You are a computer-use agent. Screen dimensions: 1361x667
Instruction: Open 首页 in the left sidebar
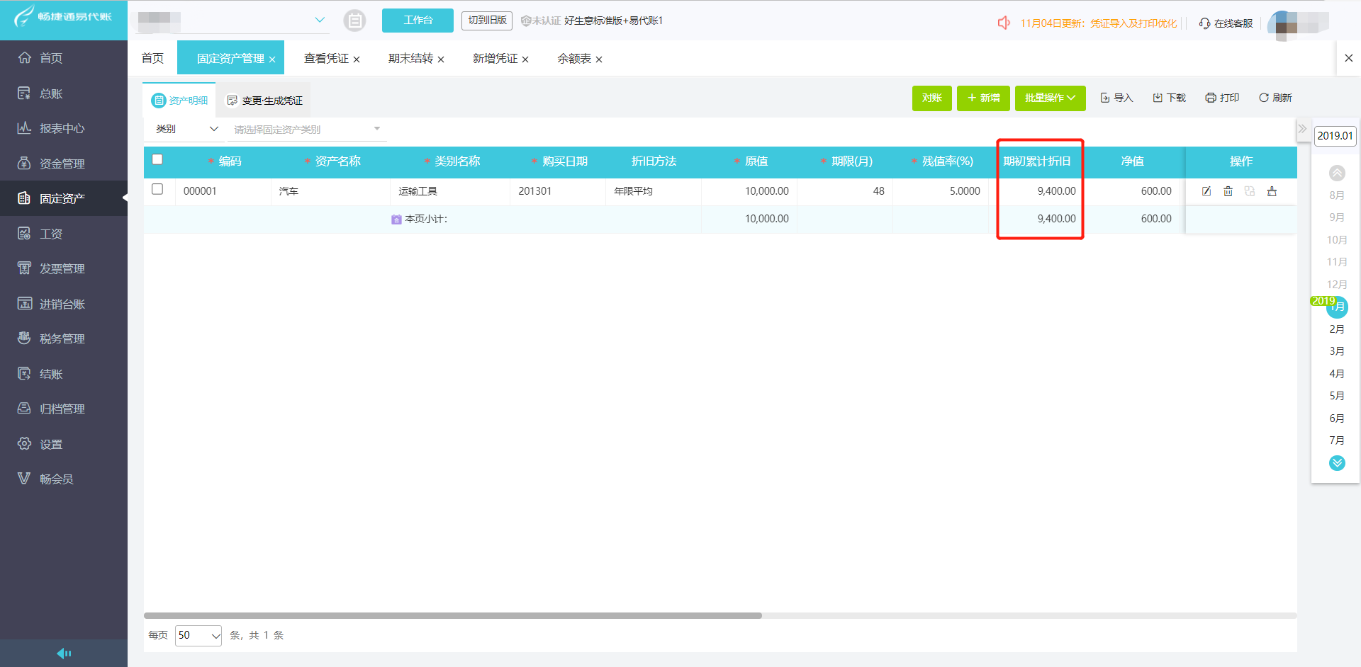[x=63, y=58]
